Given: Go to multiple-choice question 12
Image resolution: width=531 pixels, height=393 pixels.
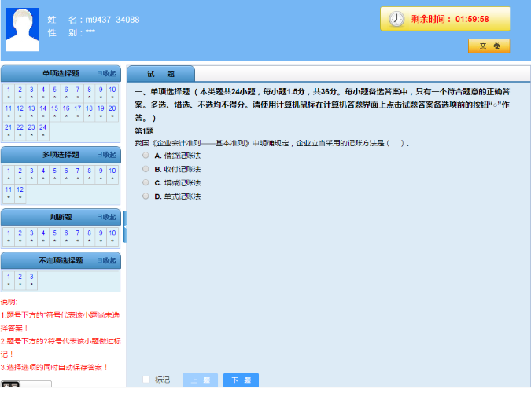Looking at the screenshot, I should tap(20, 193).
